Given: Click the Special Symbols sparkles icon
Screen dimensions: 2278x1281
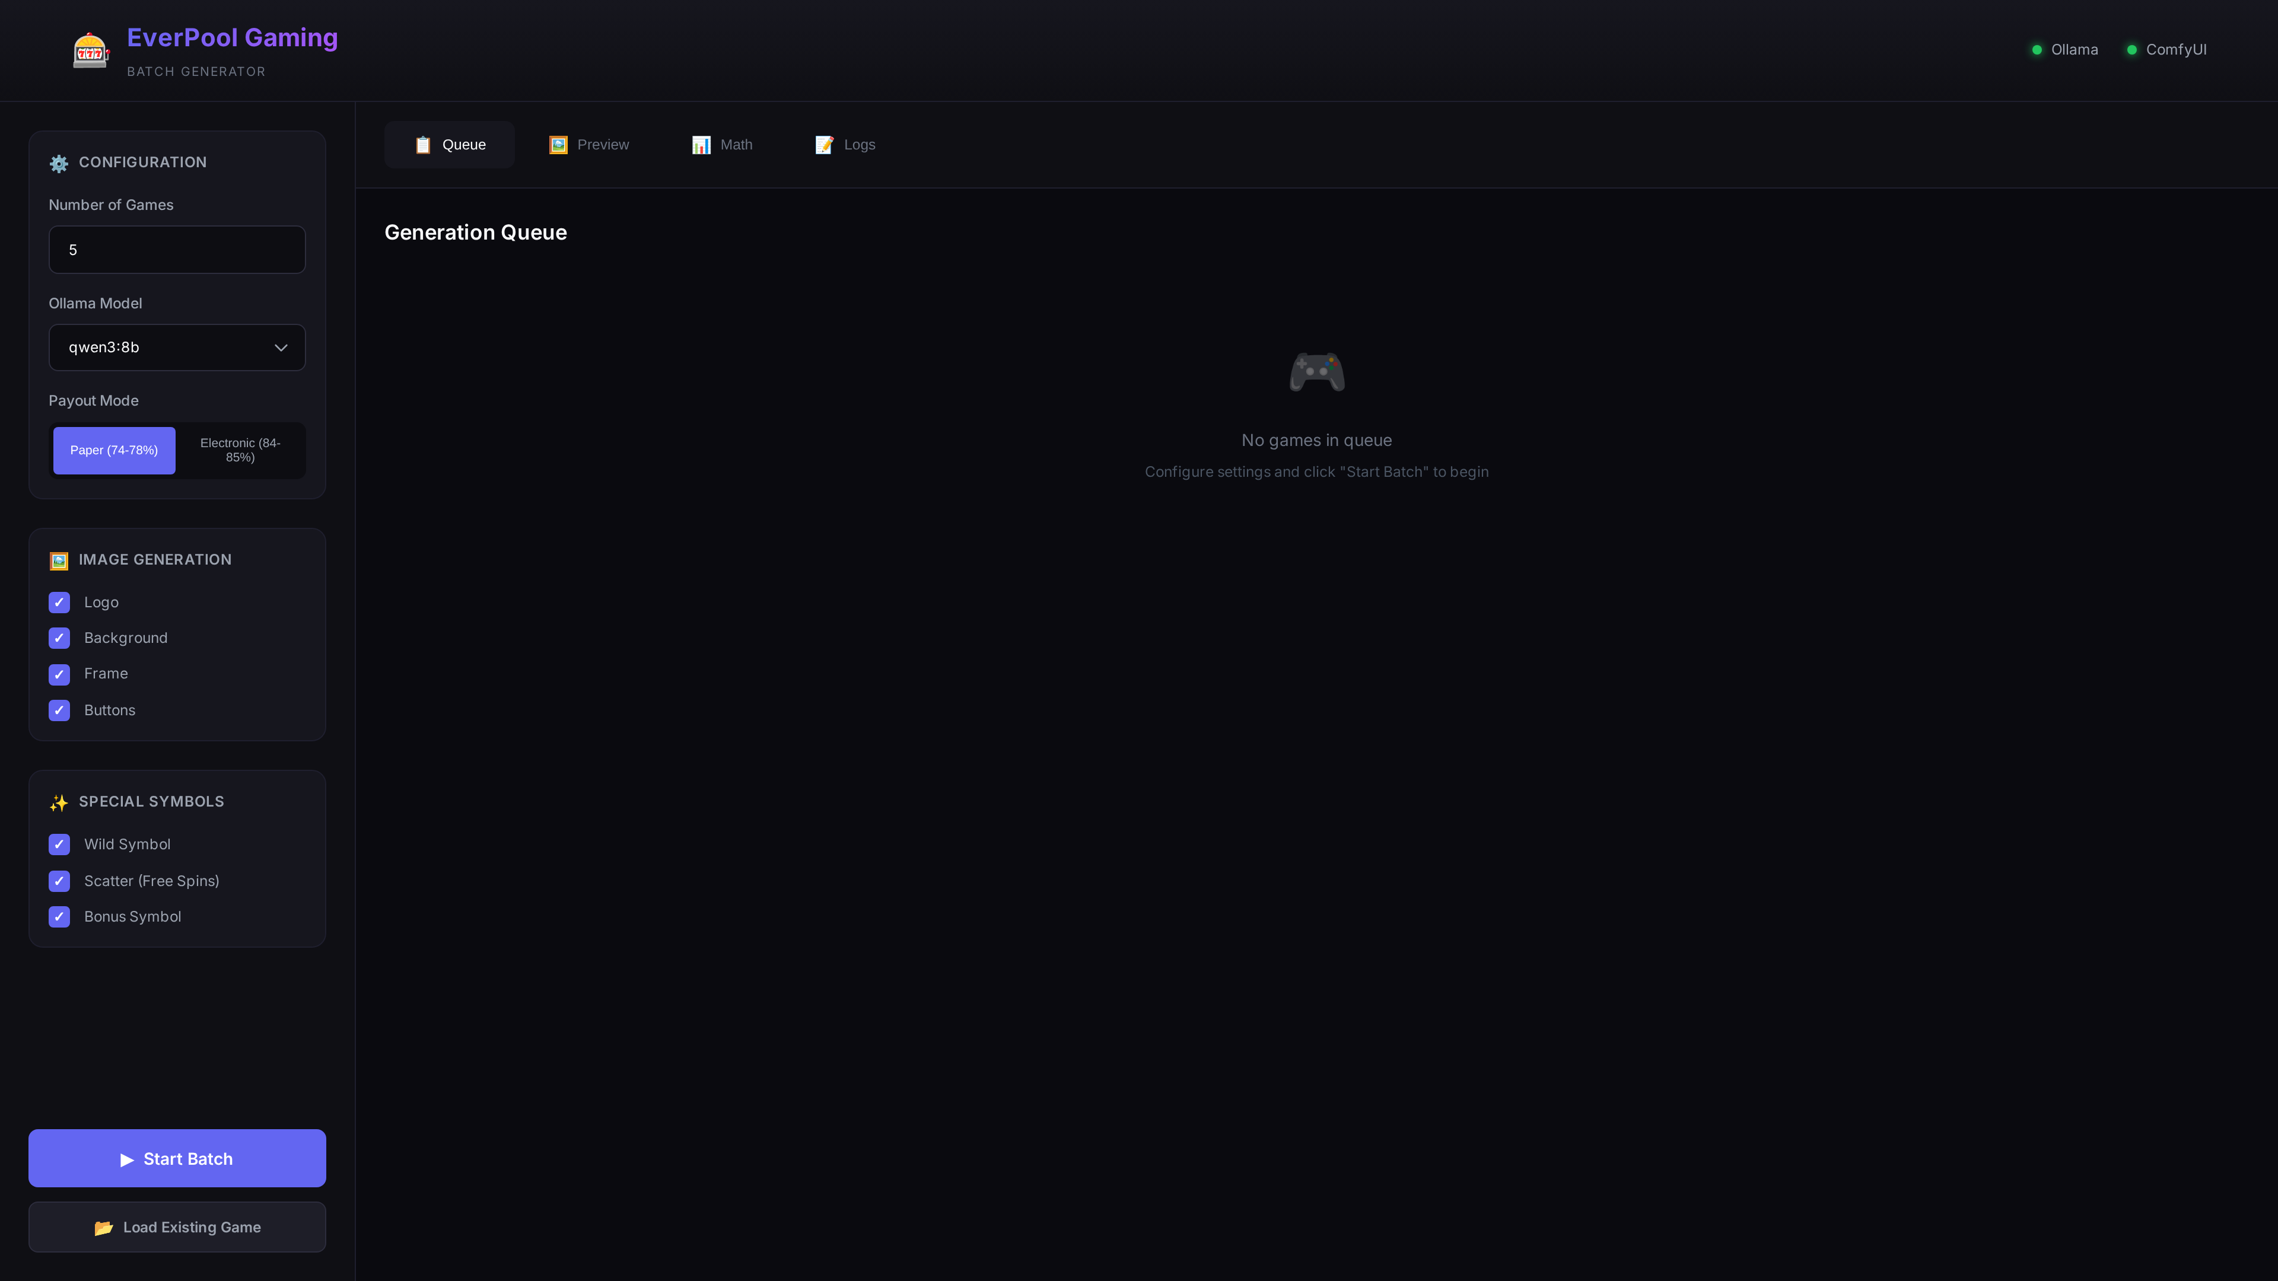Looking at the screenshot, I should [58, 803].
